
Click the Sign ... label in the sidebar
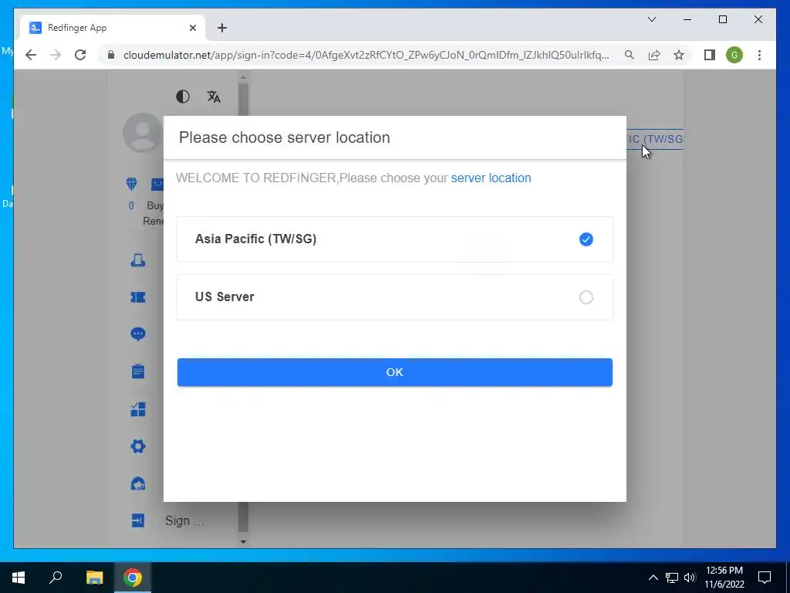[185, 521]
